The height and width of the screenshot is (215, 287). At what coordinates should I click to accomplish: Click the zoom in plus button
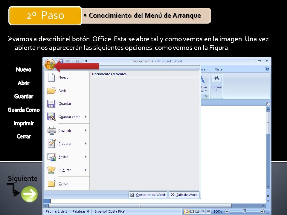(262, 211)
